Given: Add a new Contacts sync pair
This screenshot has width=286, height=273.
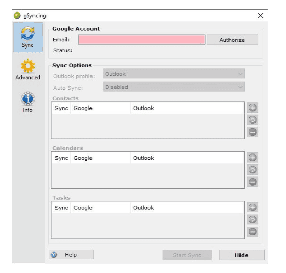Looking at the screenshot, I should point(253,108).
